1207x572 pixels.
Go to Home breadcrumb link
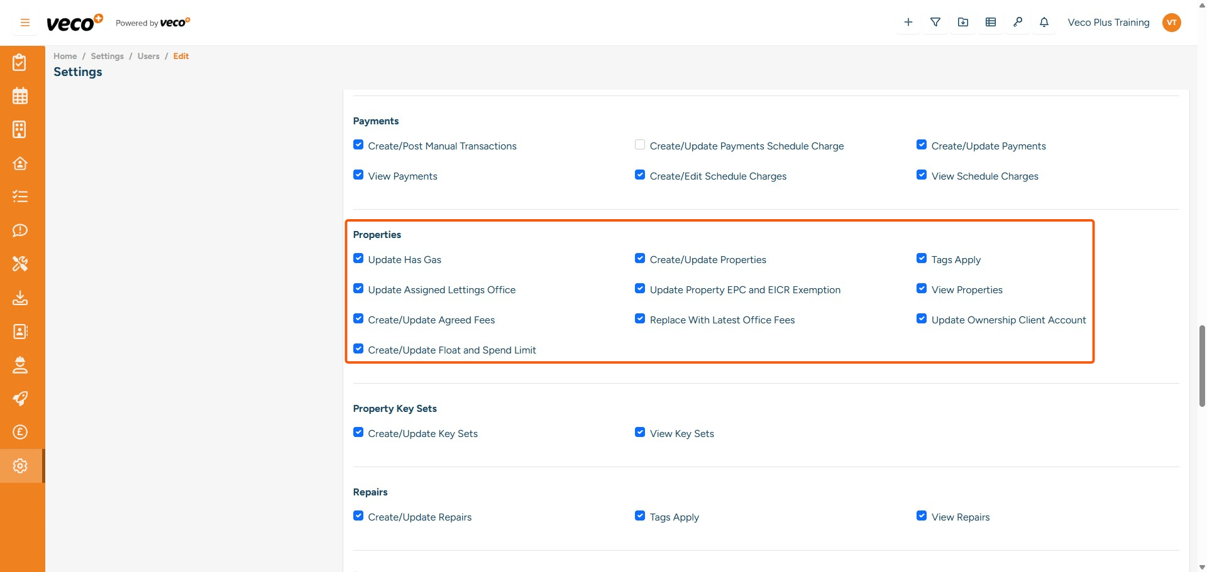[x=65, y=56]
